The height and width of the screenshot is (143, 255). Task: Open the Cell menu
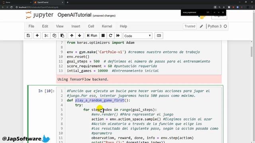click(x=91, y=26)
